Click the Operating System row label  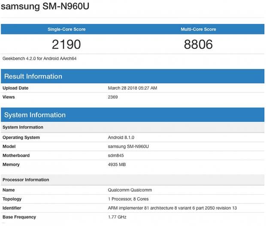pyautogui.click(x=21, y=138)
